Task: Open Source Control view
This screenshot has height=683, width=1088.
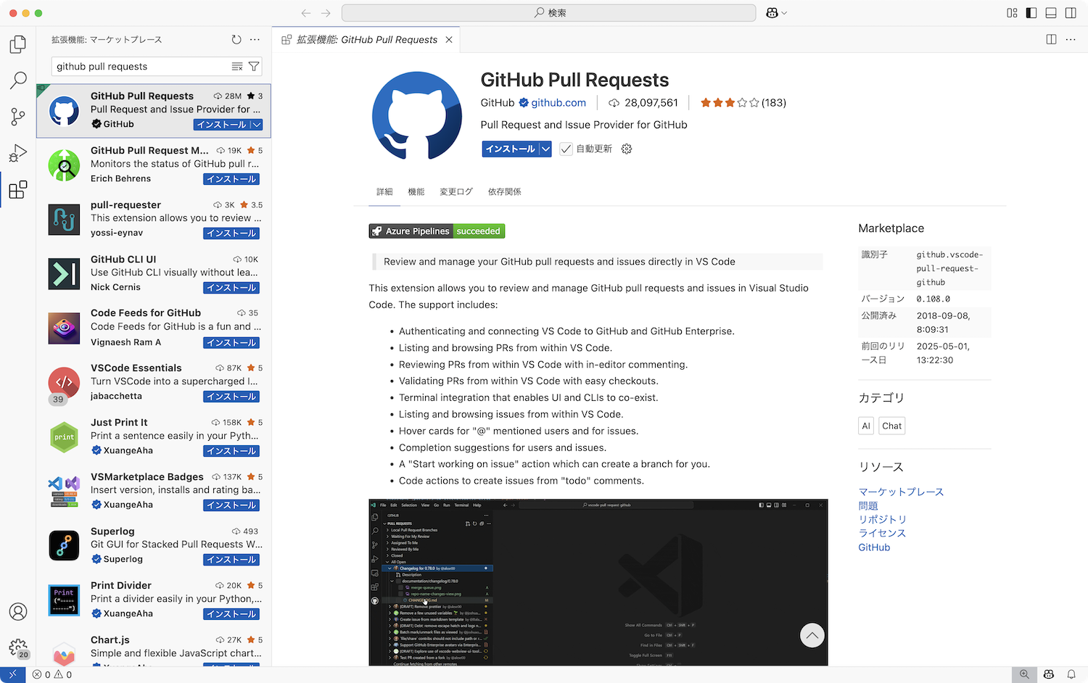Action: coord(18,116)
